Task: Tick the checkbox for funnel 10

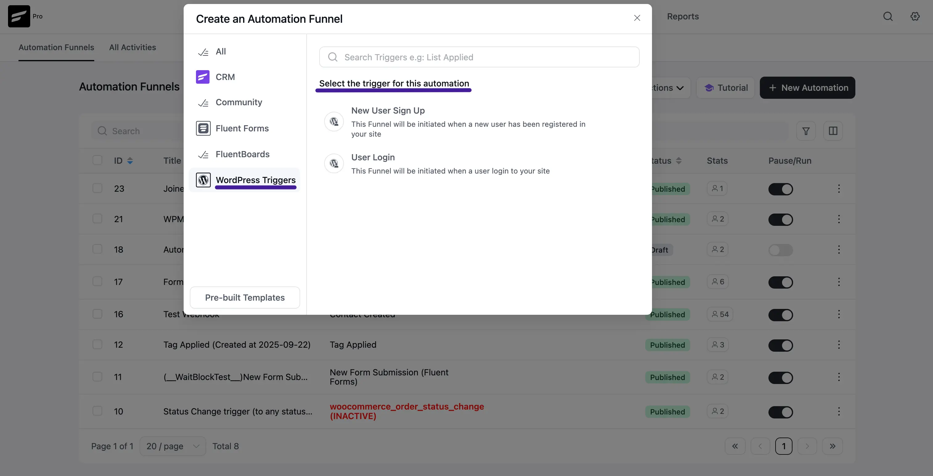Action: [x=97, y=411]
